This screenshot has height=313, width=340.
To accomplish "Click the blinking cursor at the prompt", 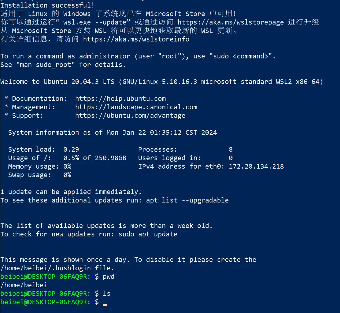I will (x=105, y=305).
